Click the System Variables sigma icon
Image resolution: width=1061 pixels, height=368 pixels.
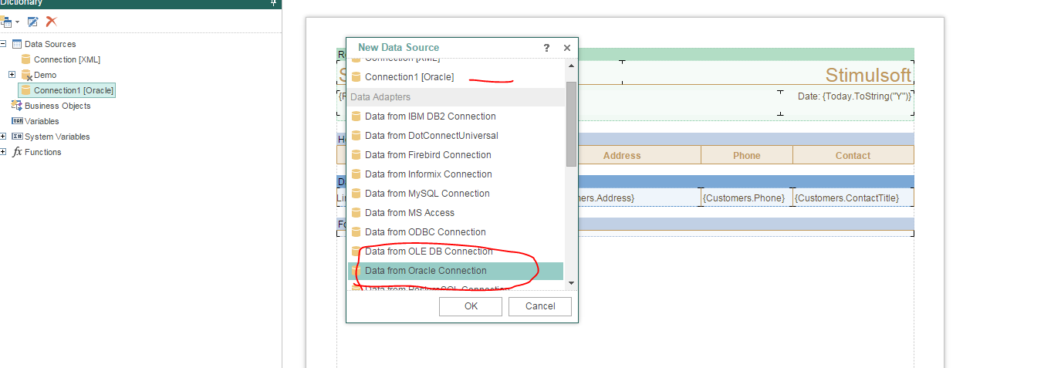coord(17,137)
